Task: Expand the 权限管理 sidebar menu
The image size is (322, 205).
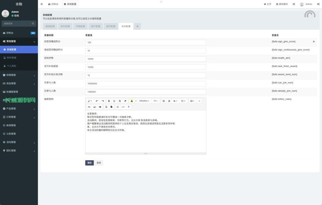Action: click(19, 75)
